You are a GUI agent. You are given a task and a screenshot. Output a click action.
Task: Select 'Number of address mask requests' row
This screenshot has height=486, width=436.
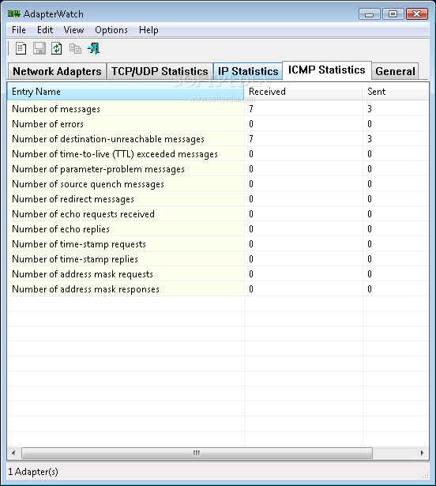click(218, 274)
